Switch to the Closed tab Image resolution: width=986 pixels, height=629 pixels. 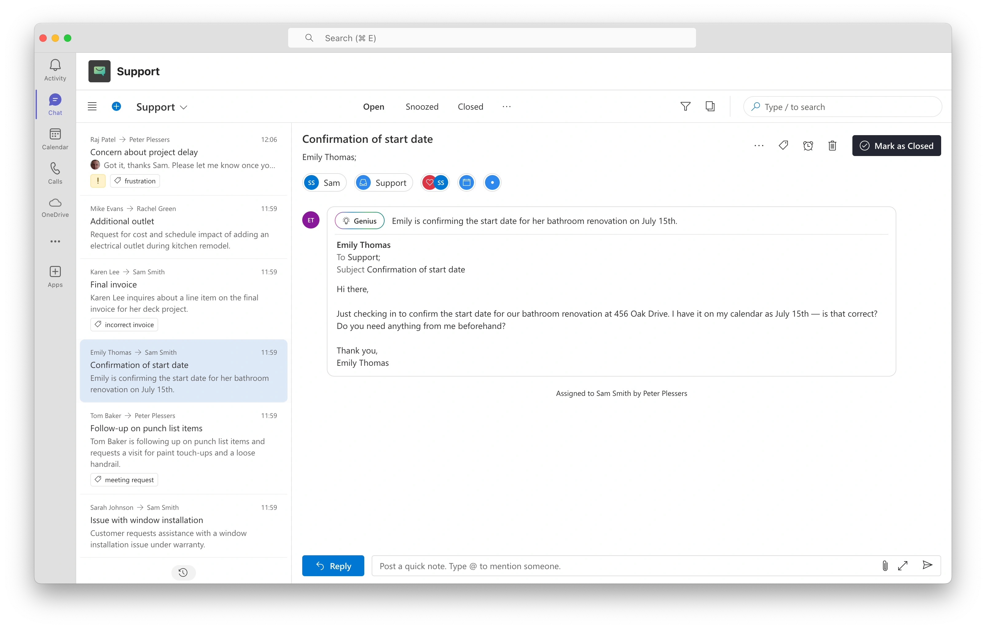pos(470,107)
